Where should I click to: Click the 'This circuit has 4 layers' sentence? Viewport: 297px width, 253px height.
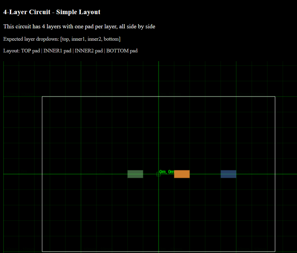[79, 26]
